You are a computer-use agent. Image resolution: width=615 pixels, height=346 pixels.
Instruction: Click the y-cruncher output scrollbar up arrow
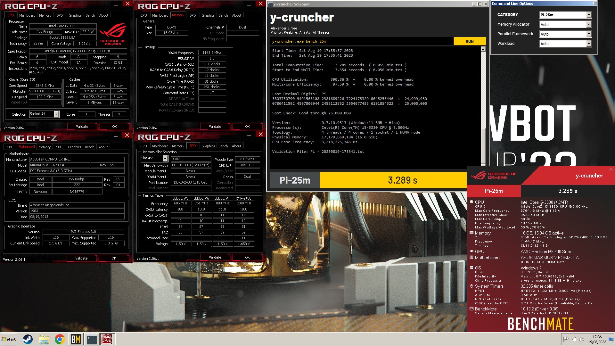pyautogui.click(x=483, y=49)
